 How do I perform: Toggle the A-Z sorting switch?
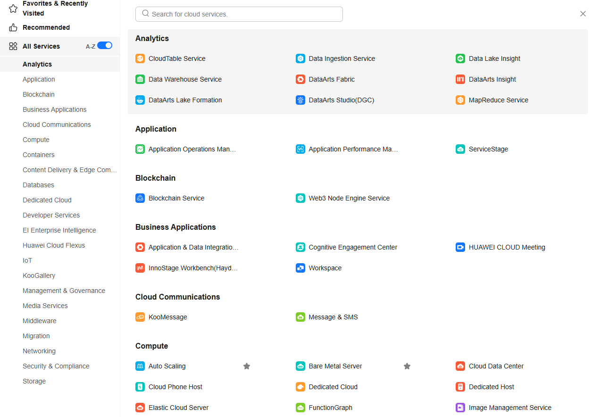coord(105,46)
